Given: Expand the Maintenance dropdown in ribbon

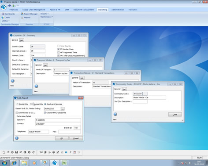Looking at the screenshot, I should pos(47,17).
